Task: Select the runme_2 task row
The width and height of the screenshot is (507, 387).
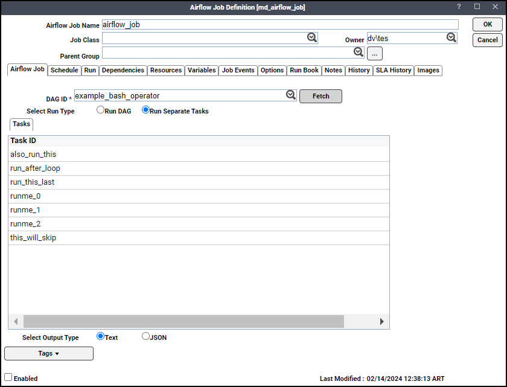Action: [199, 224]
